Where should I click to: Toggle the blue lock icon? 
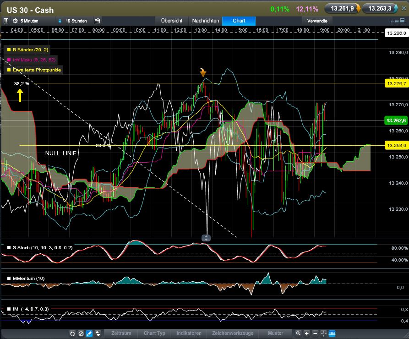point(60,21)
